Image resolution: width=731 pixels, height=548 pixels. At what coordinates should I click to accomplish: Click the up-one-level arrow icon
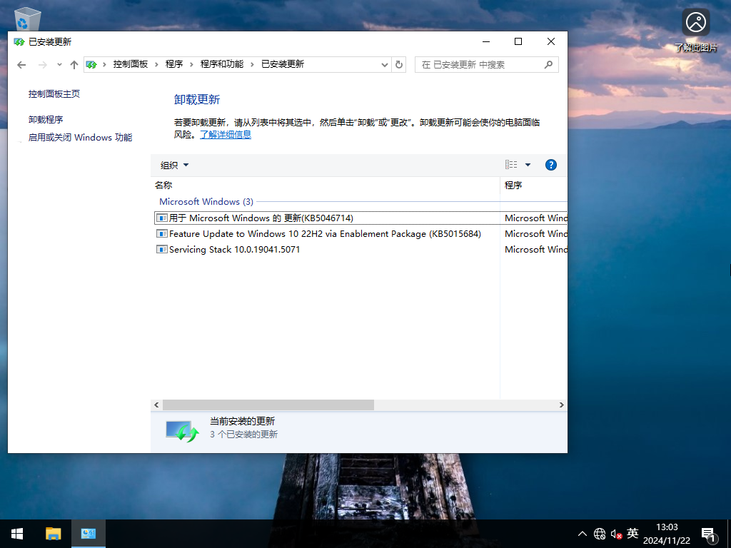tap(74, 64)
